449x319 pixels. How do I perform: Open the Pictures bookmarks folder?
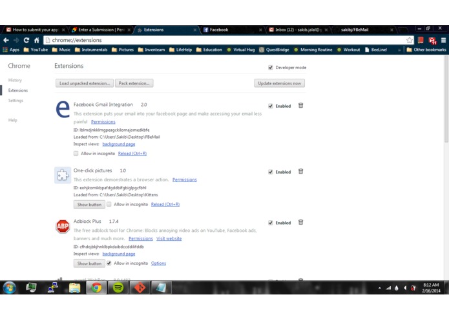[x=123, y=50]
